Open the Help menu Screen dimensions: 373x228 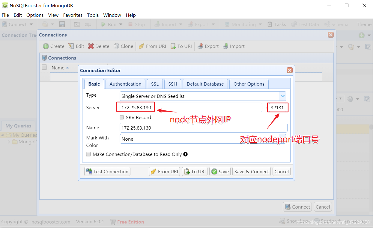click(x=131, y=15)
